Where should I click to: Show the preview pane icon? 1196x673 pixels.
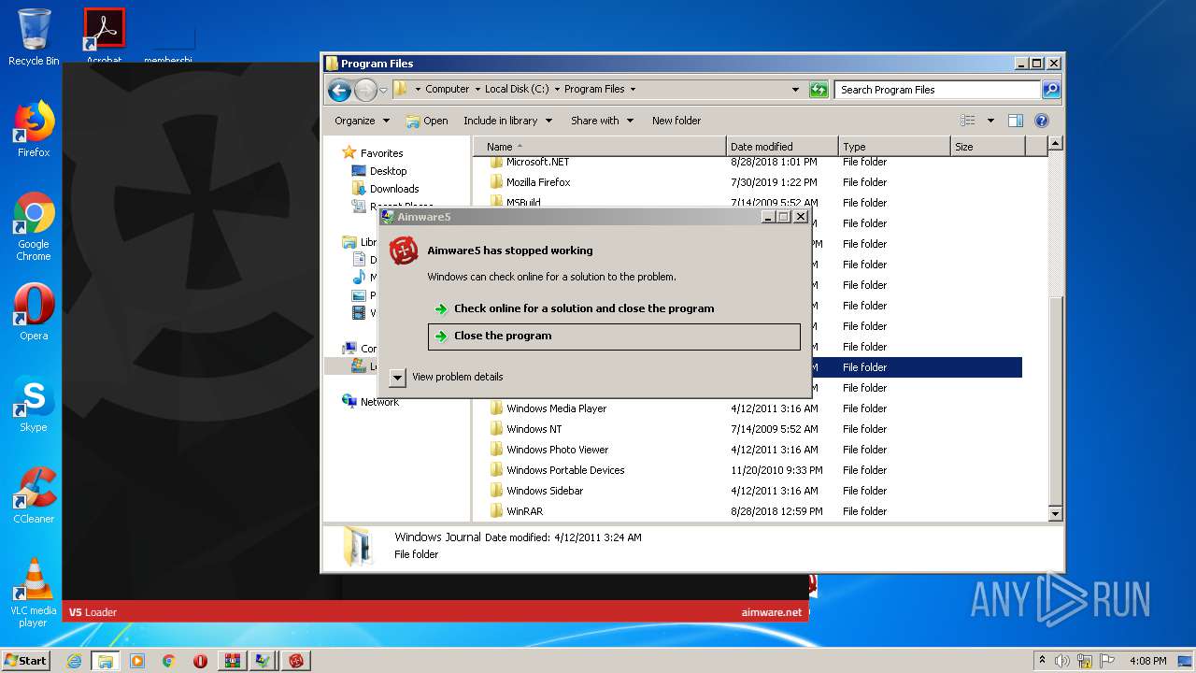1016,121
